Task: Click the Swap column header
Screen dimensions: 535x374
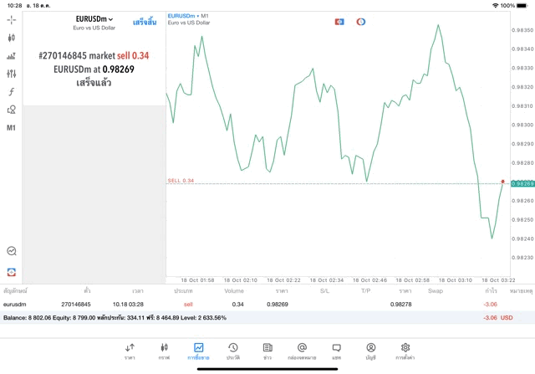Action: pos(436,291)
